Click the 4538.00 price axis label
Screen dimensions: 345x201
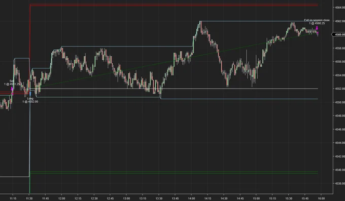340,183
